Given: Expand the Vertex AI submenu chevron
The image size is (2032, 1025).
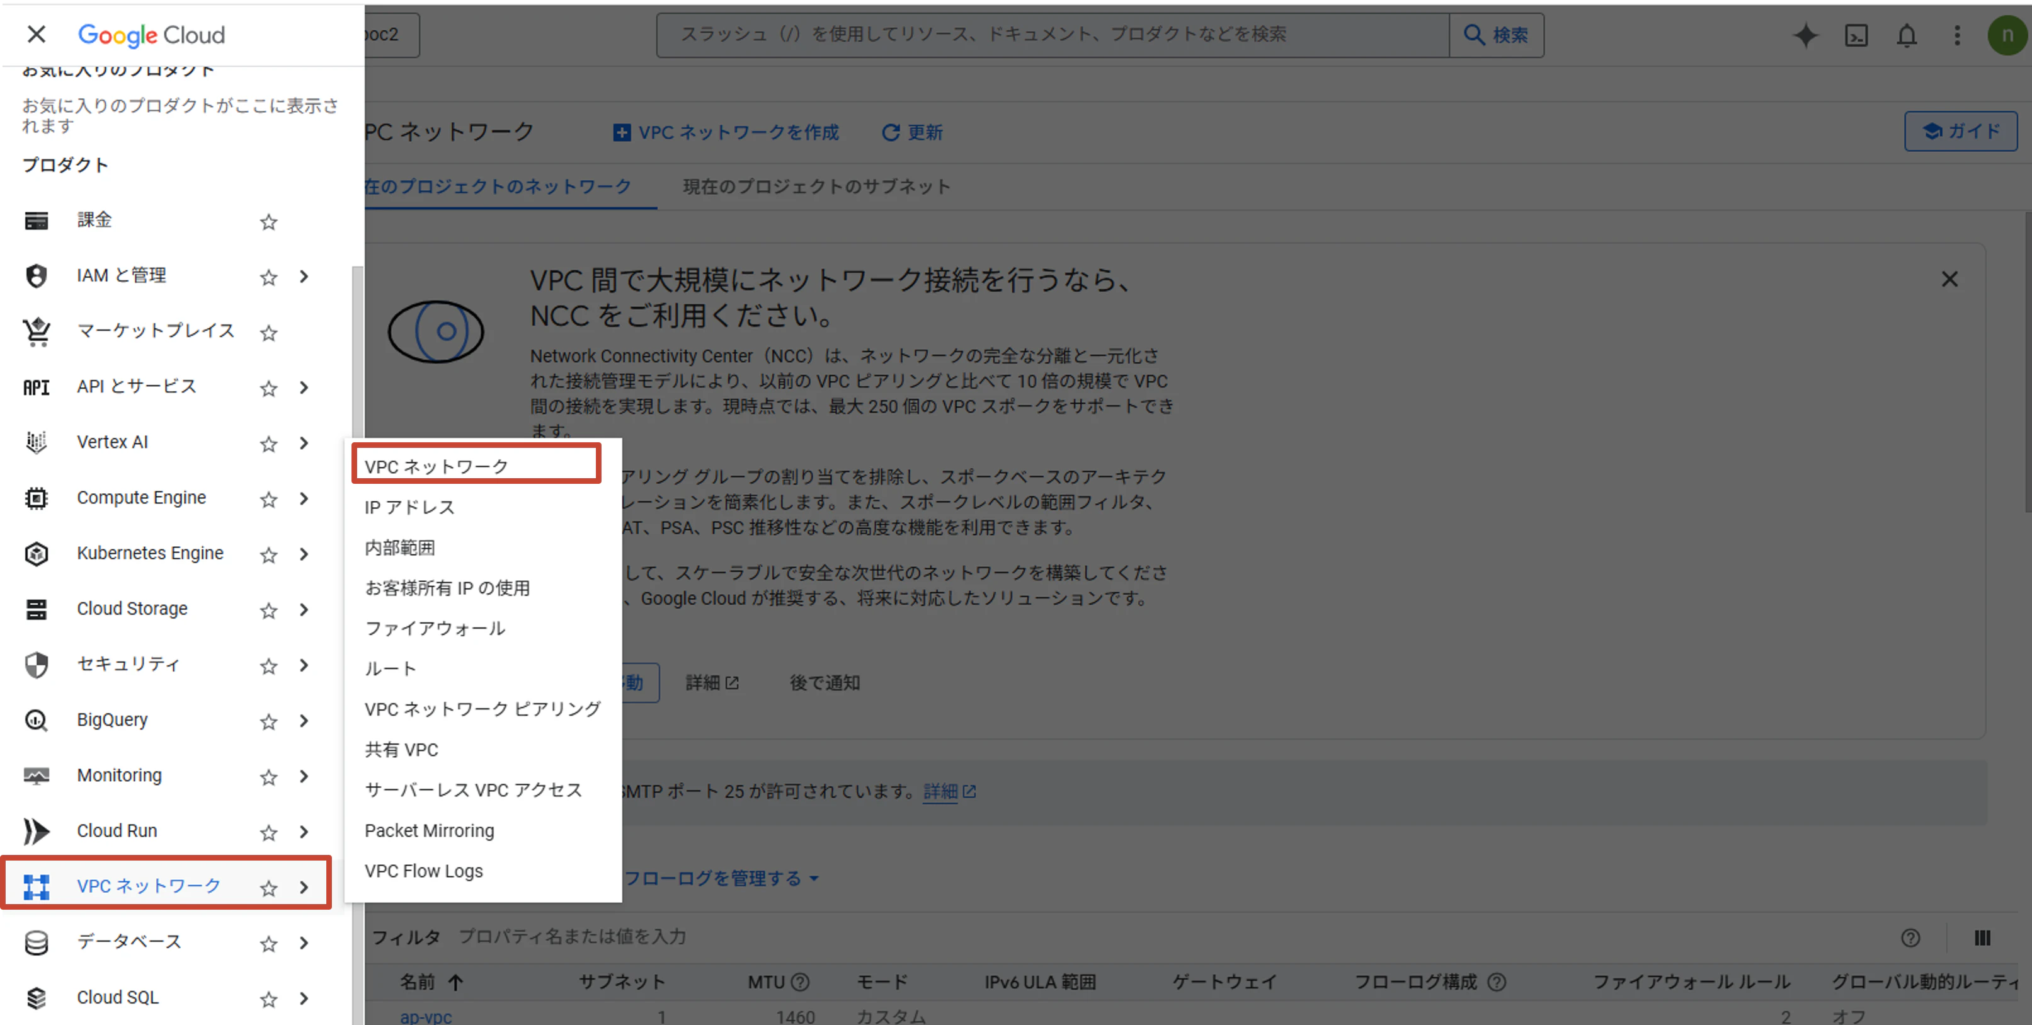Looking at the screenshot, I should (304, 443).
